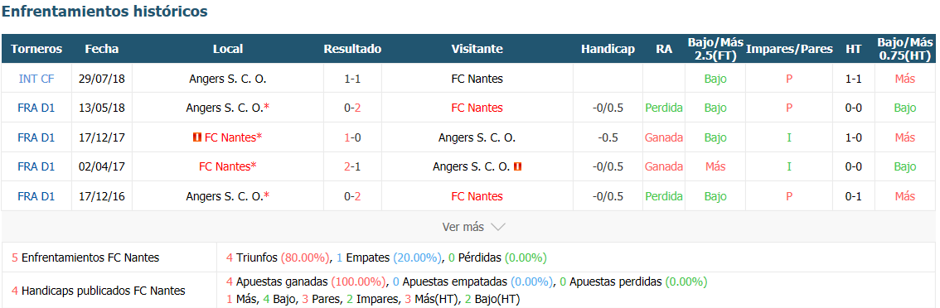940x308 pixels.
Task: Click the red card icon beside FC Nantes
Action: [196, 137]
